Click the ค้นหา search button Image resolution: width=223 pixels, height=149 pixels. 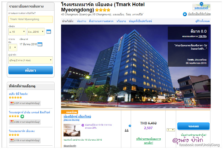pos(31,70)
